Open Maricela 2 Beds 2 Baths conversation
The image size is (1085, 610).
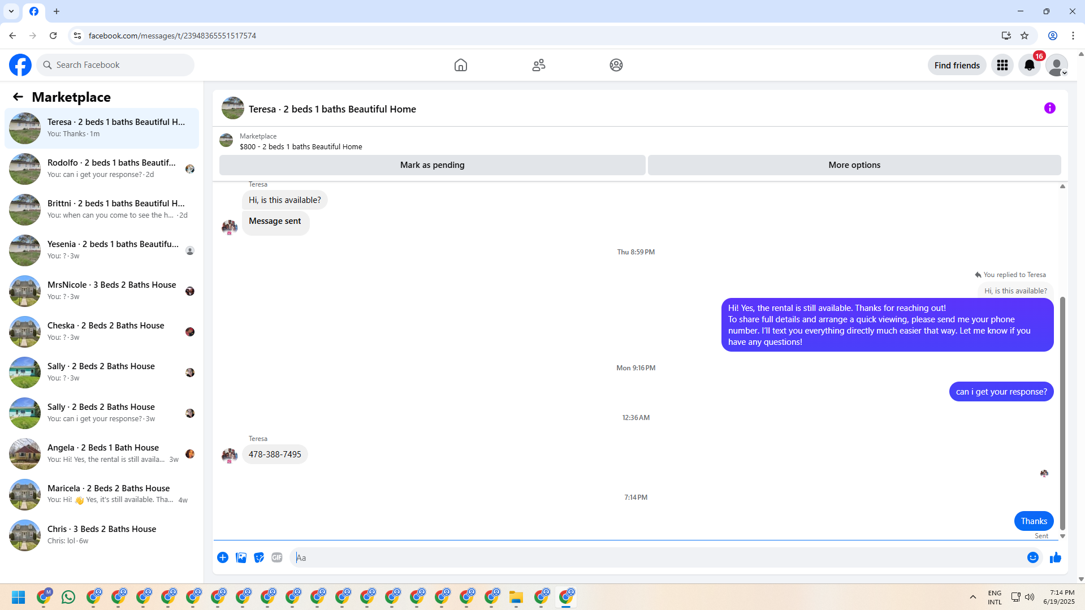102,495
